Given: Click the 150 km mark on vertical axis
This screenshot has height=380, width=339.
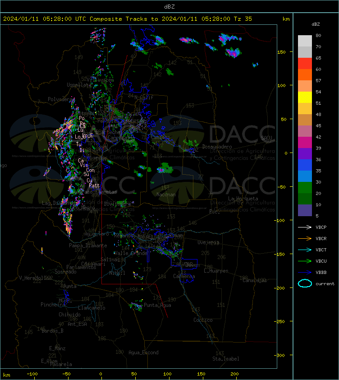Looking at the screenshot, I should point(281,52).
